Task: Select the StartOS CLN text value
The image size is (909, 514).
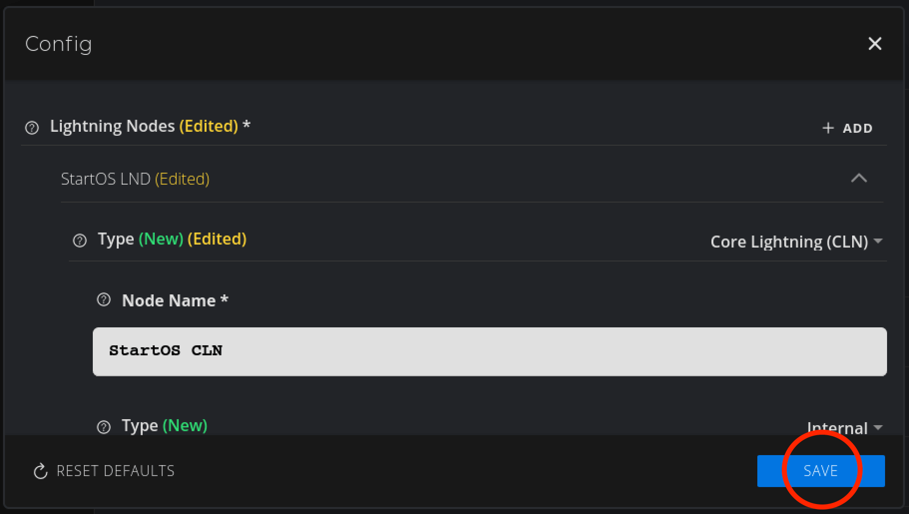Action: point(166,351)
